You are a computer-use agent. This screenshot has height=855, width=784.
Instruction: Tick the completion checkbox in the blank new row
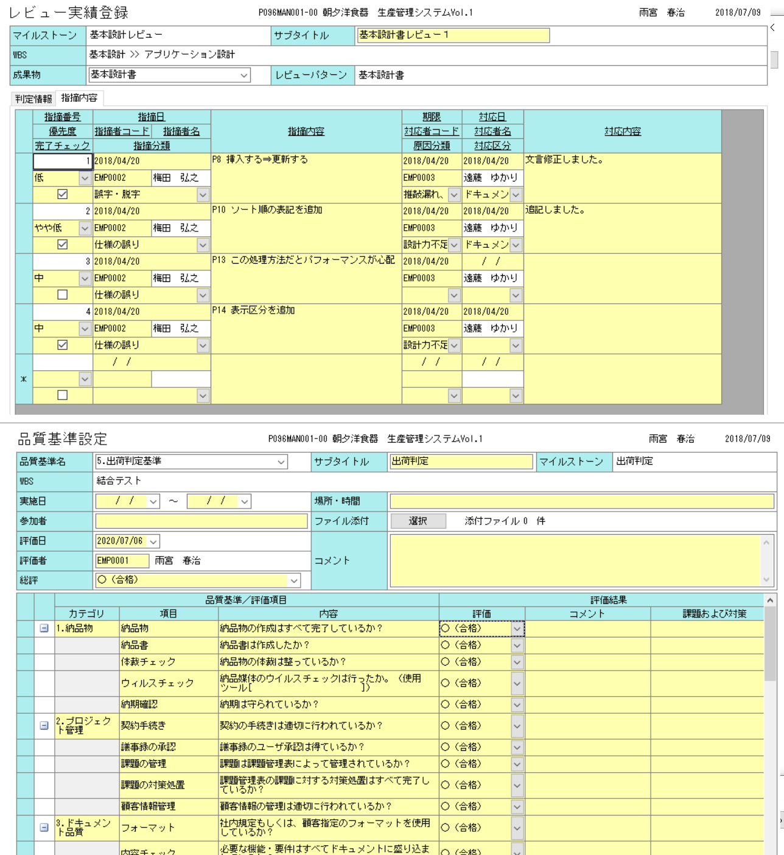62,395
